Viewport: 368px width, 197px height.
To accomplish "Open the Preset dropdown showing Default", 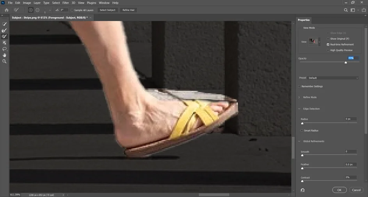I will click(x=333, y=78).
